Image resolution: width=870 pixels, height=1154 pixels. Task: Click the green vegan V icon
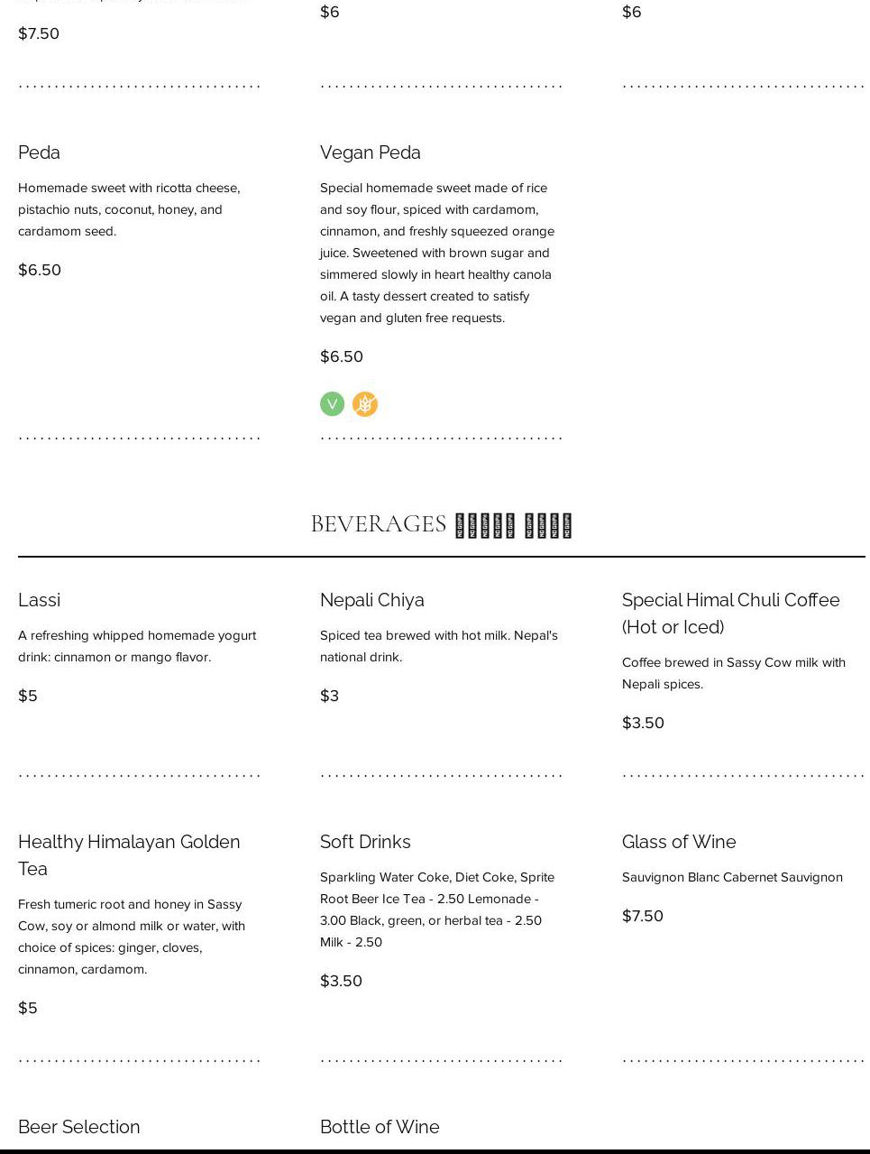point(332,403)
